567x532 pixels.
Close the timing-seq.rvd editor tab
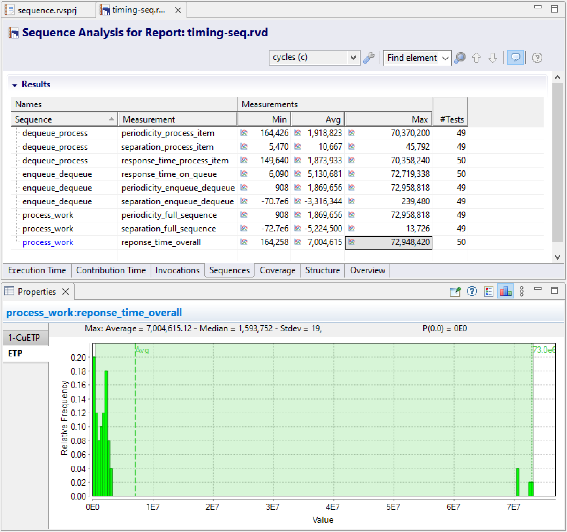pos(178,10)
